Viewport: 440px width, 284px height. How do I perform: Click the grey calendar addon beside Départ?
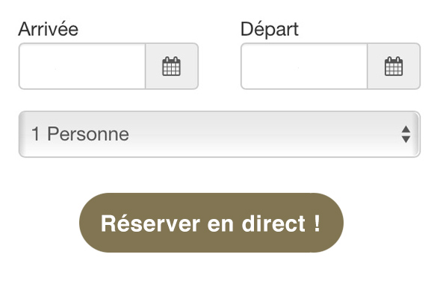click(x=394, y=67)
